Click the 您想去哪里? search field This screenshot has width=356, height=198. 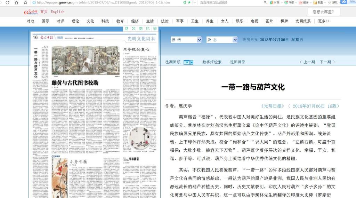[324, 12]
